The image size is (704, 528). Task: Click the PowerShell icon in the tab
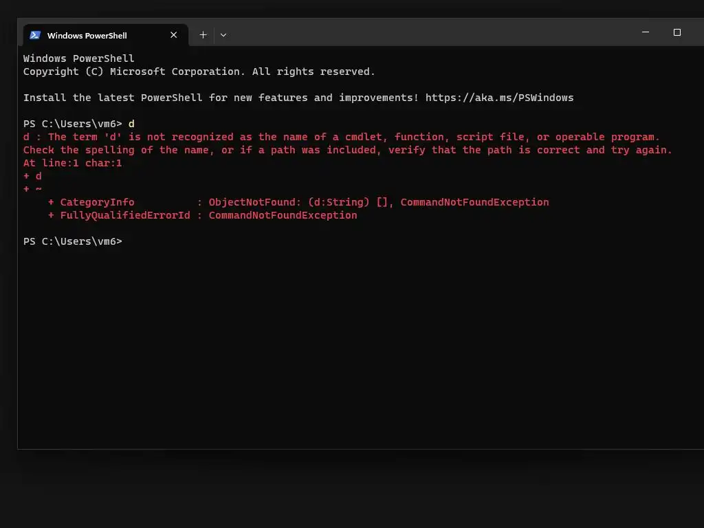(x=35, y=35)
